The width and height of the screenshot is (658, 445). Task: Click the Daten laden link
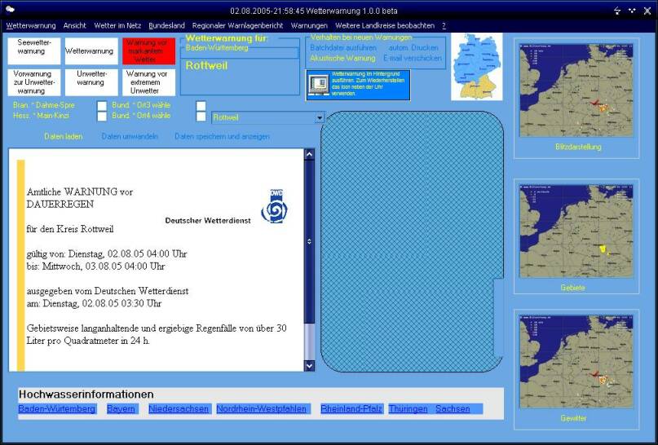(63, 136)
